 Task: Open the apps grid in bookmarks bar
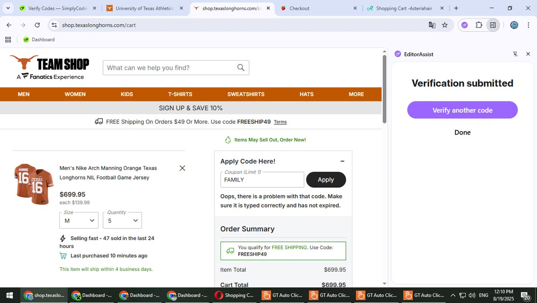pyautogui.click(x=8, y=40)
